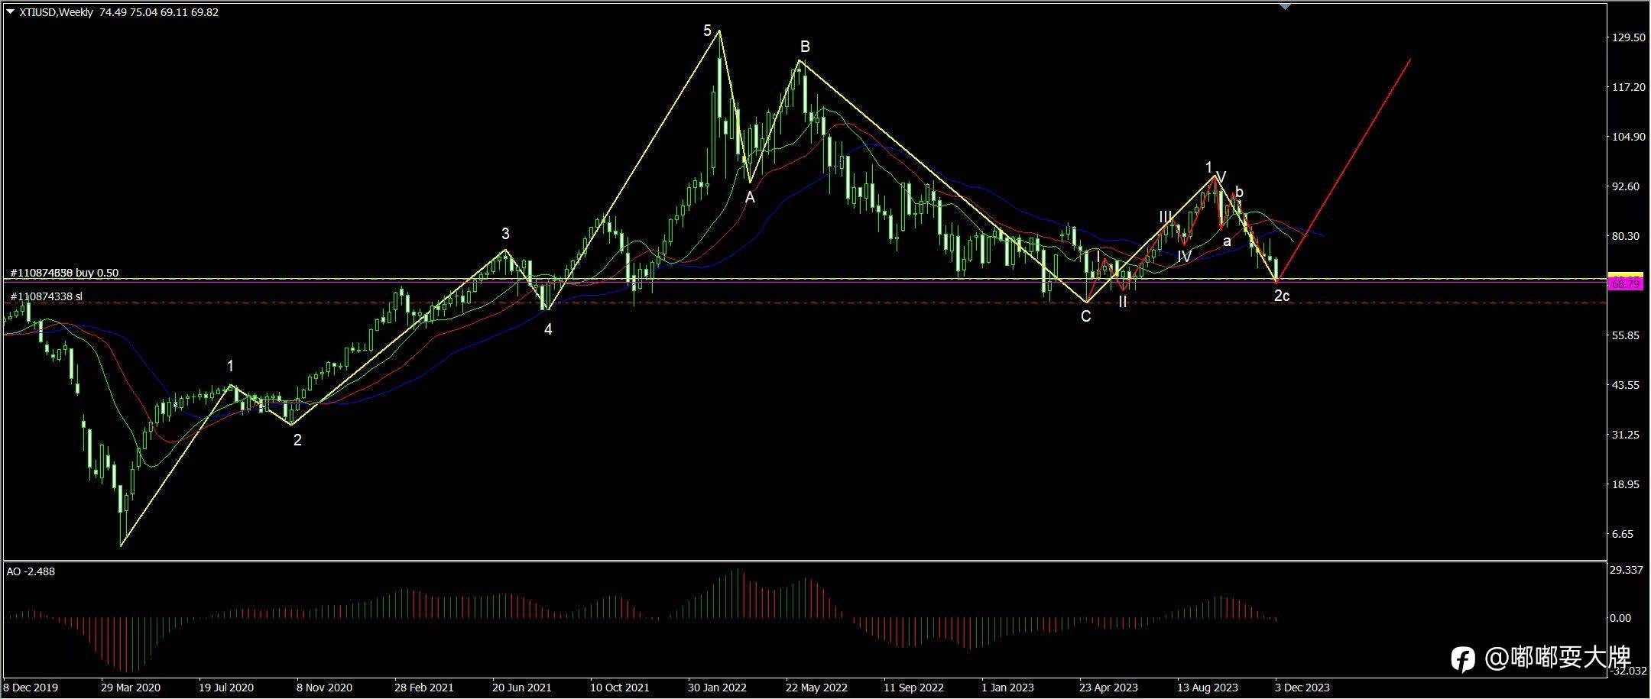The height and width of the screenshot is (699, 1651).
Task: Select the lowercase a wave label
Action: (1227, 241)
